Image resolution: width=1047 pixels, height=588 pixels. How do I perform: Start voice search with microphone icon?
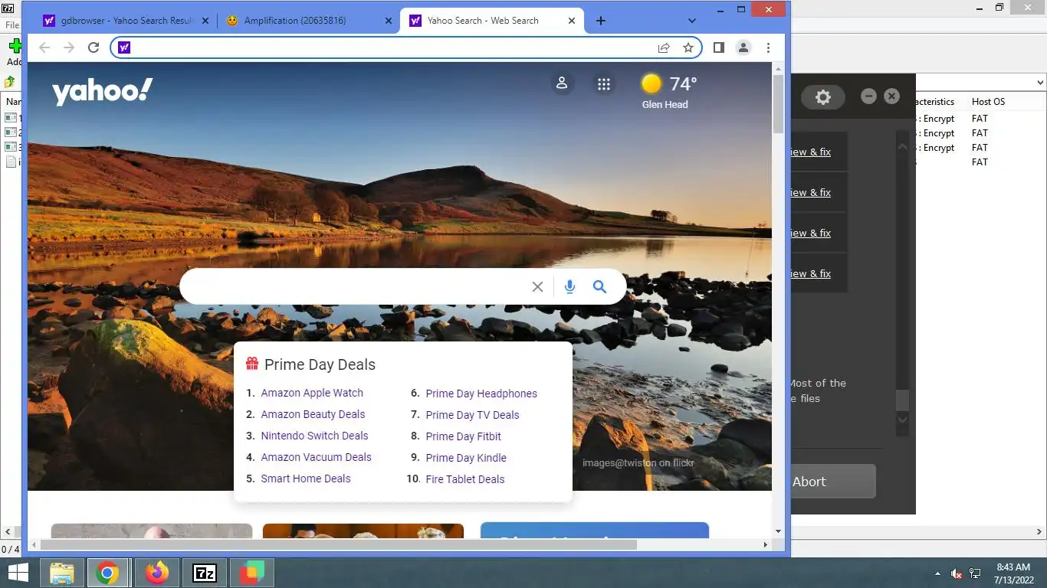(569, 286)
